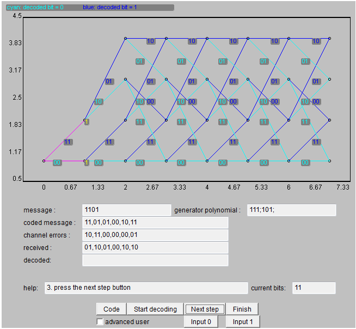Click y-axis tick label 3.83

(15, 42)
